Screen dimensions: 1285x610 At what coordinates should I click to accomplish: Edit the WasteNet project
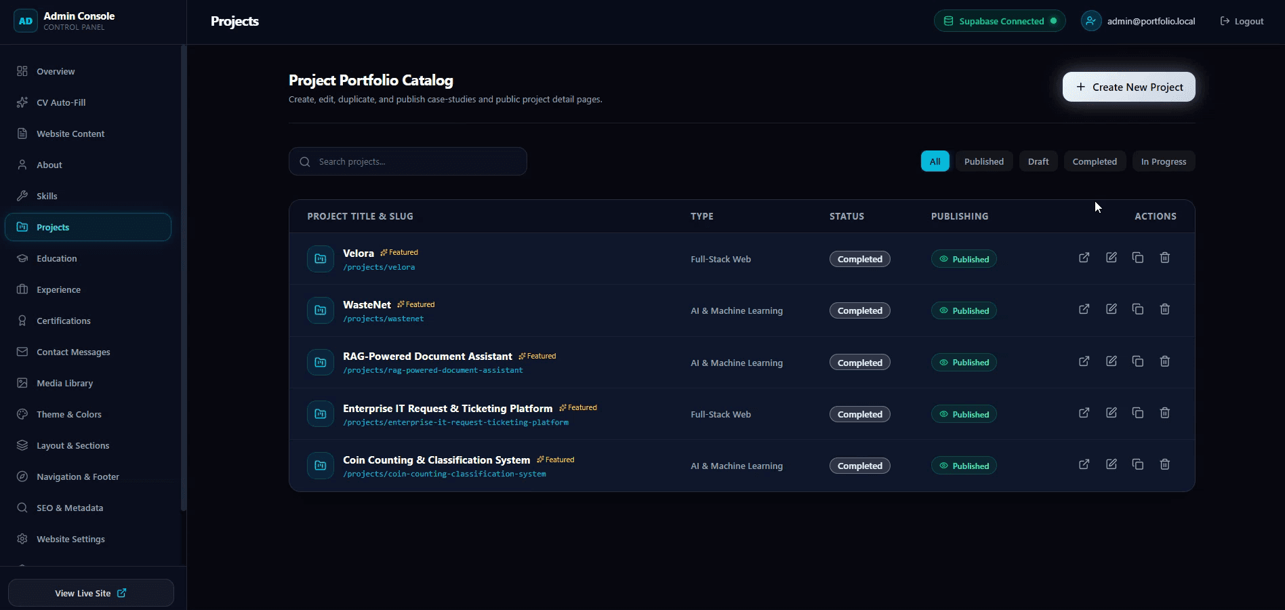coord(1111,309)
